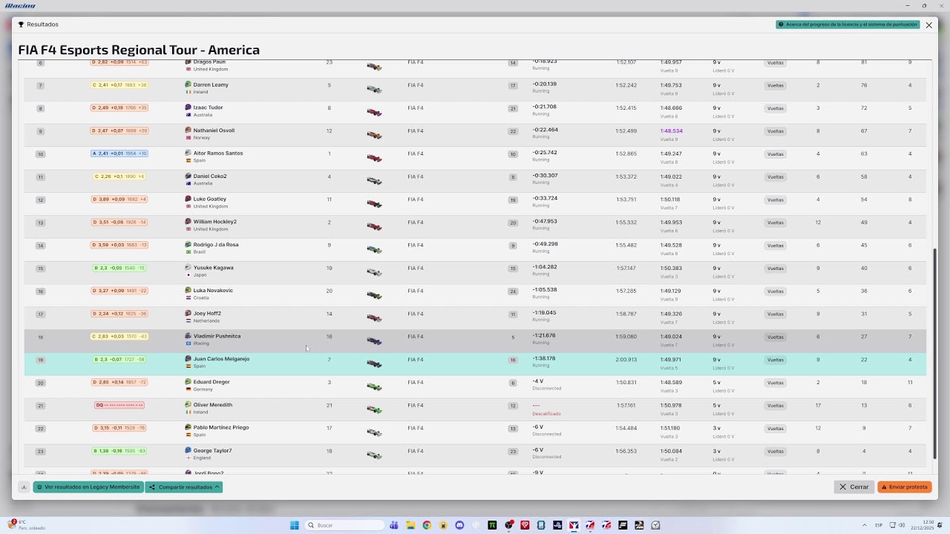Open Vueltas for Darren Leamy

(776, 85)
